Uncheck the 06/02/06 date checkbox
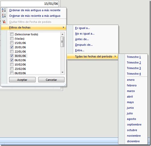 12,60
